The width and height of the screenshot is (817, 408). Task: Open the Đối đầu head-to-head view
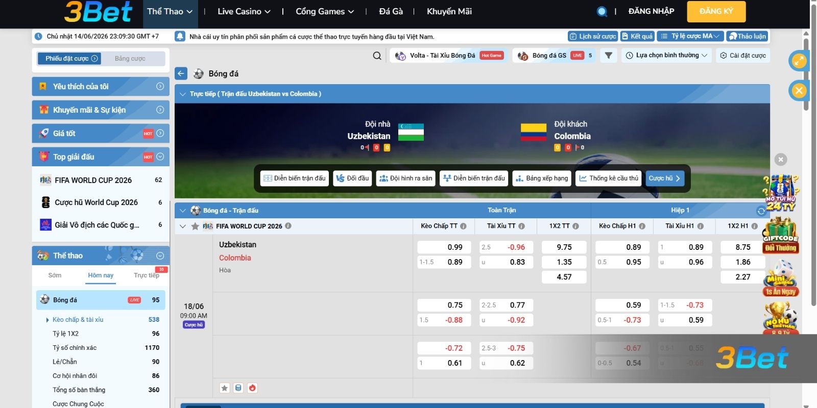click(x=352, y=178)
